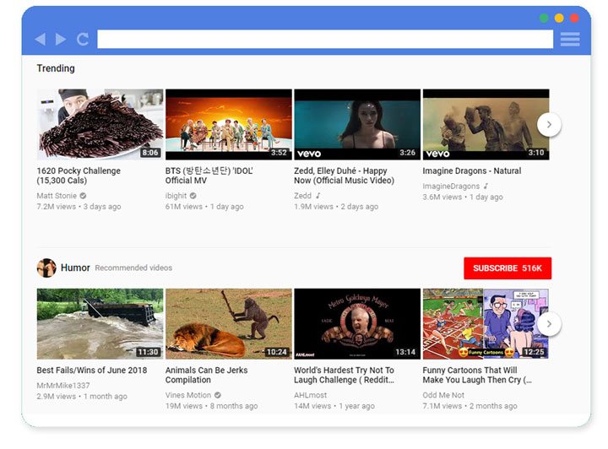Click the 'Recommended videos' label
The width and height of the screenshot is (608, 449).
(133, 268)
